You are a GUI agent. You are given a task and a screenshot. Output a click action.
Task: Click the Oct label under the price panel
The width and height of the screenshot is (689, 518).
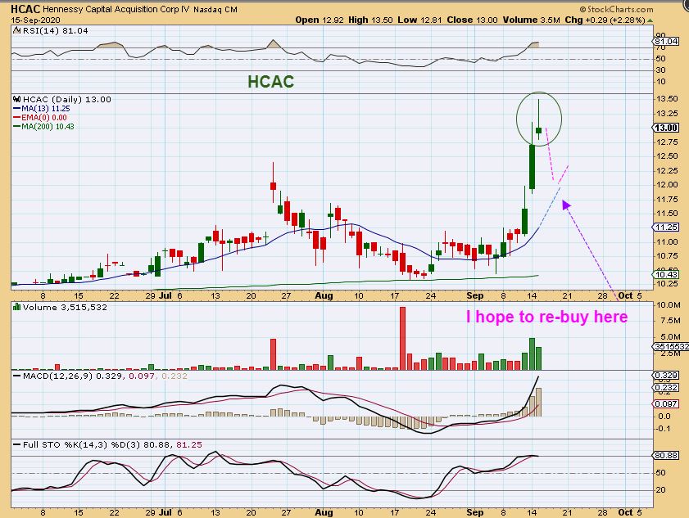(x=625, y=296)
